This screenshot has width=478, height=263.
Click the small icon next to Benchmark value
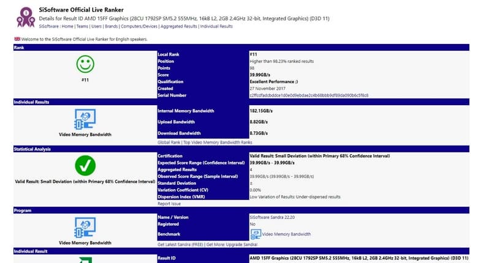[x=256, y=234]
